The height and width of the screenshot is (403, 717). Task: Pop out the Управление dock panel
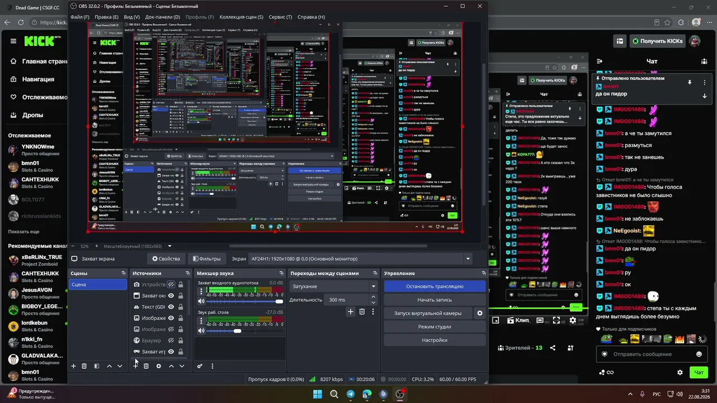pyautogui.click(x=483, y=273)
